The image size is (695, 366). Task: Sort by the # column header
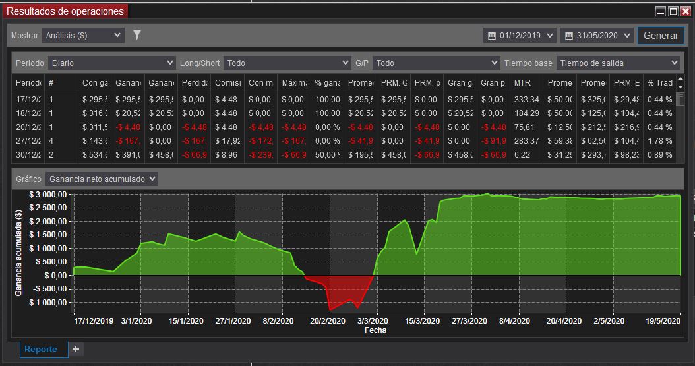(61, 83)
